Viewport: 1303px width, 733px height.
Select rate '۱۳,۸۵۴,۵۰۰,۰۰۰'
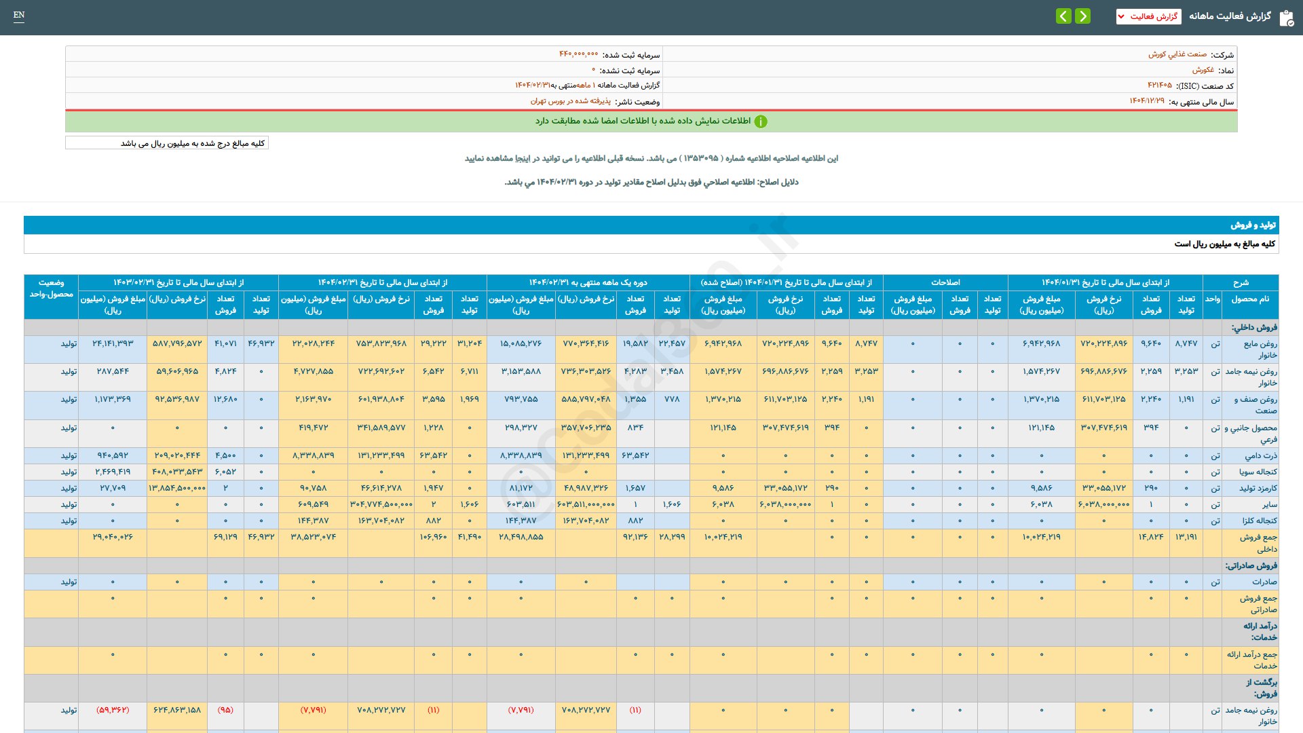(177, 488)
